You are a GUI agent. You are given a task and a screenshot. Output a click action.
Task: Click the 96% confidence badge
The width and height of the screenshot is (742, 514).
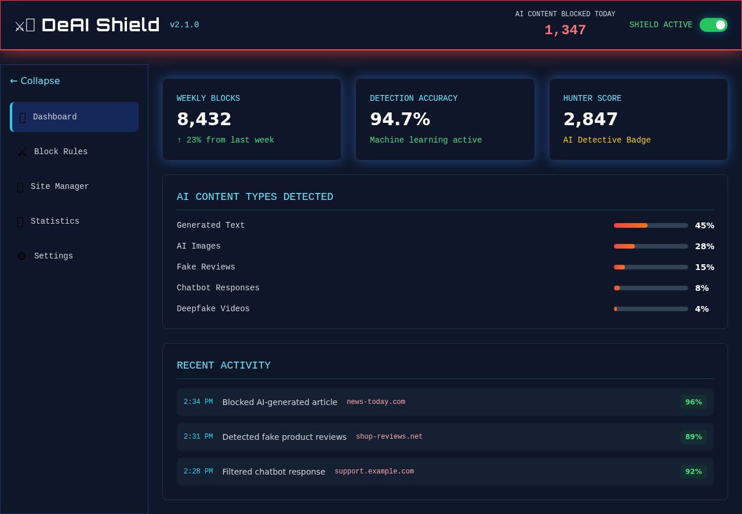coord(693,402)
